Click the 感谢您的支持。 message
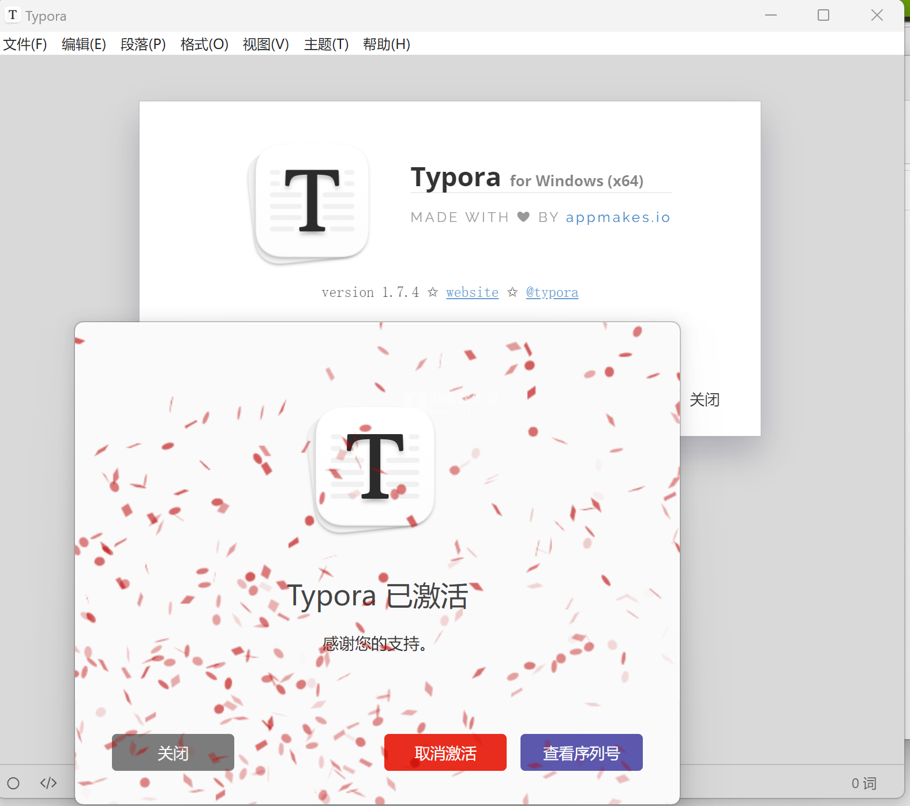This screenshot has width=910, height=806. pos(375,643)
